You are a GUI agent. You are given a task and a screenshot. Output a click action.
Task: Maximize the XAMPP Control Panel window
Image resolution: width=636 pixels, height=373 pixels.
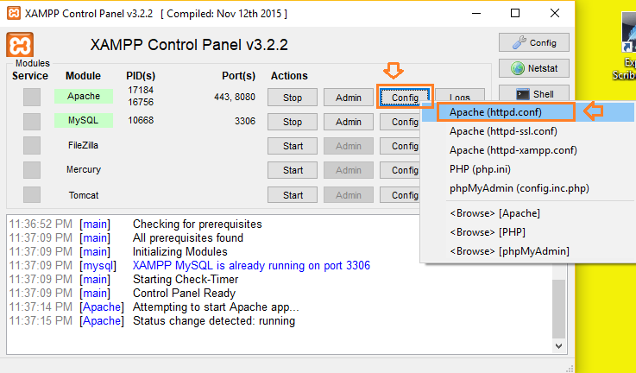pyautogui.click(x=515, y=13)
